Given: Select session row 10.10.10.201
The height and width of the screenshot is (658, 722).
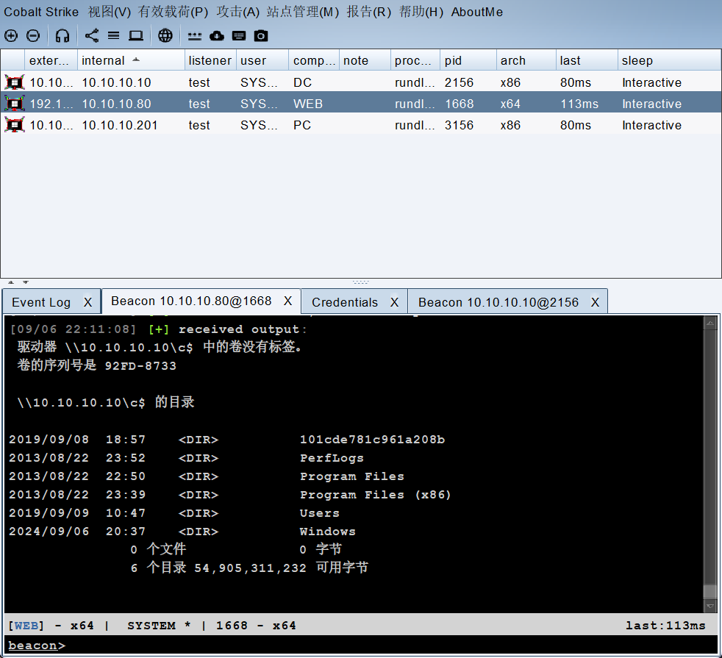Looking at the screenshot, I should tap(360, 125).
